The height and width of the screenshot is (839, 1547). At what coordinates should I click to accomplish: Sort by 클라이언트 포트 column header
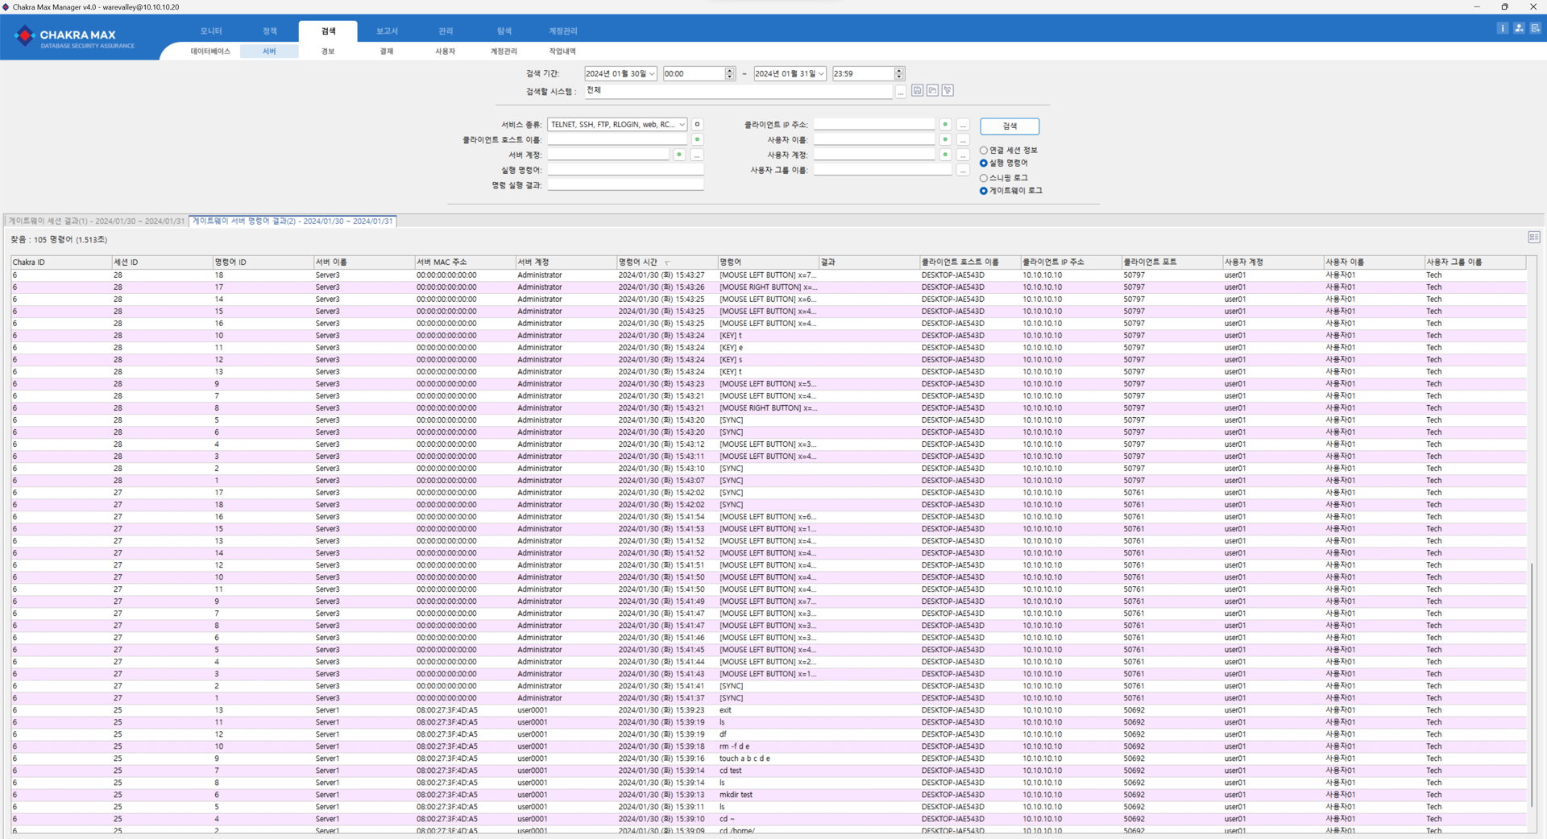pyautogui.click(x=1172, y=262)
